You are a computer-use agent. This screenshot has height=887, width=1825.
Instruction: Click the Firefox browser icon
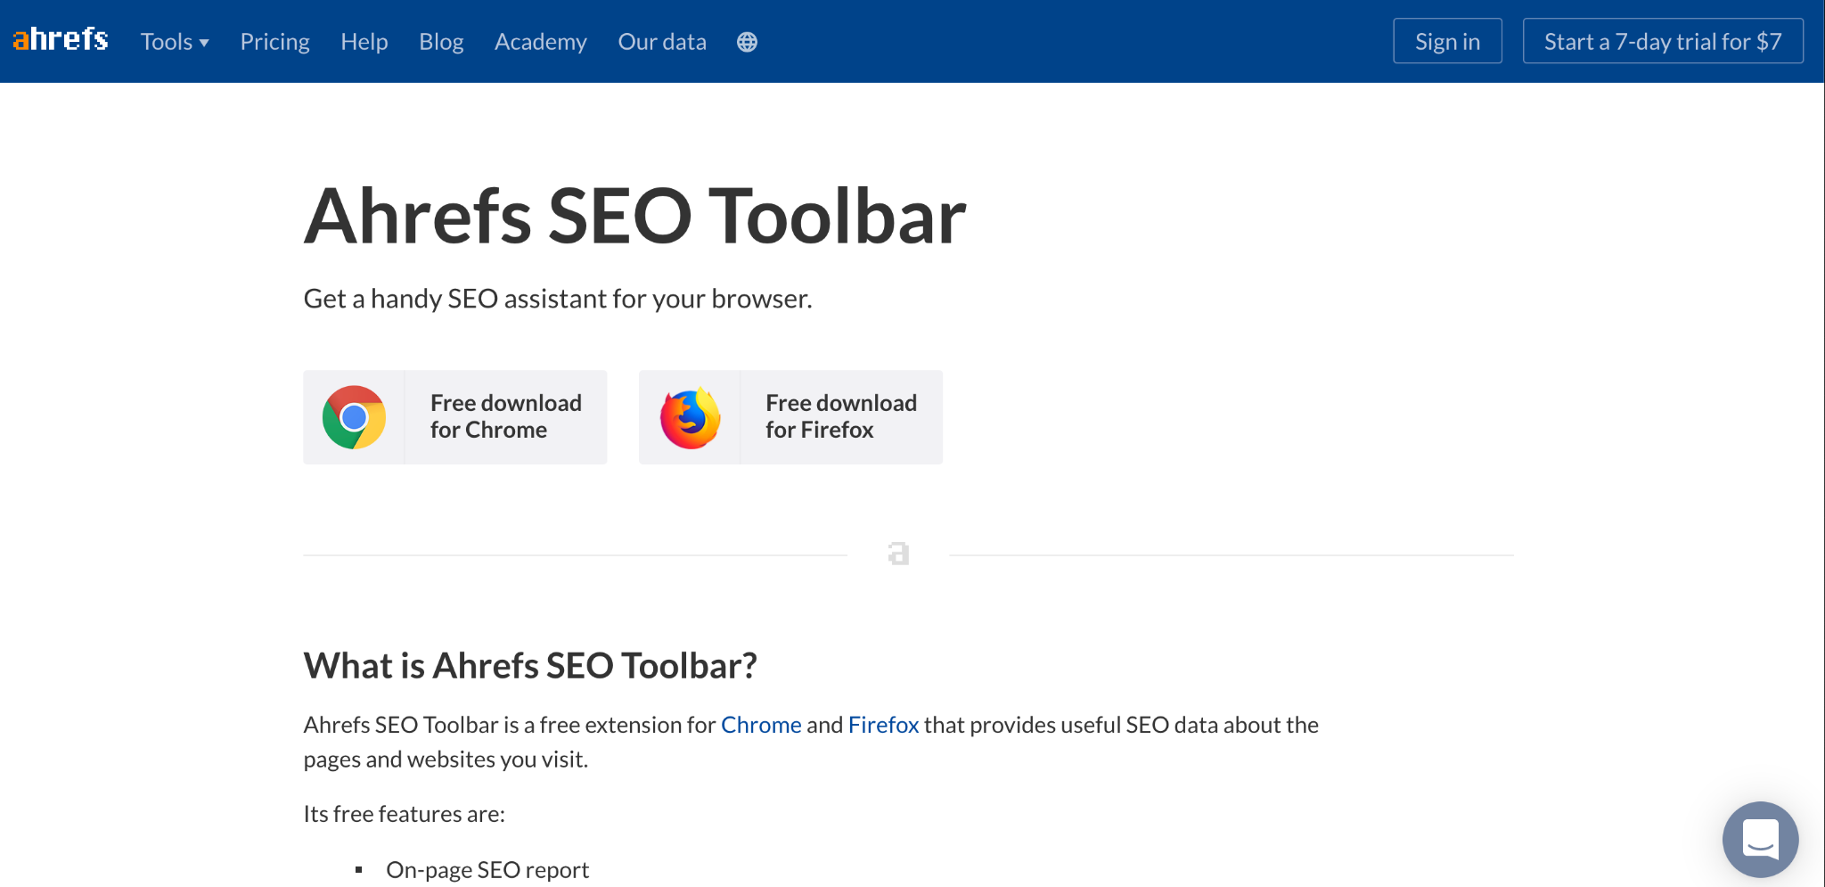(690, 417)
